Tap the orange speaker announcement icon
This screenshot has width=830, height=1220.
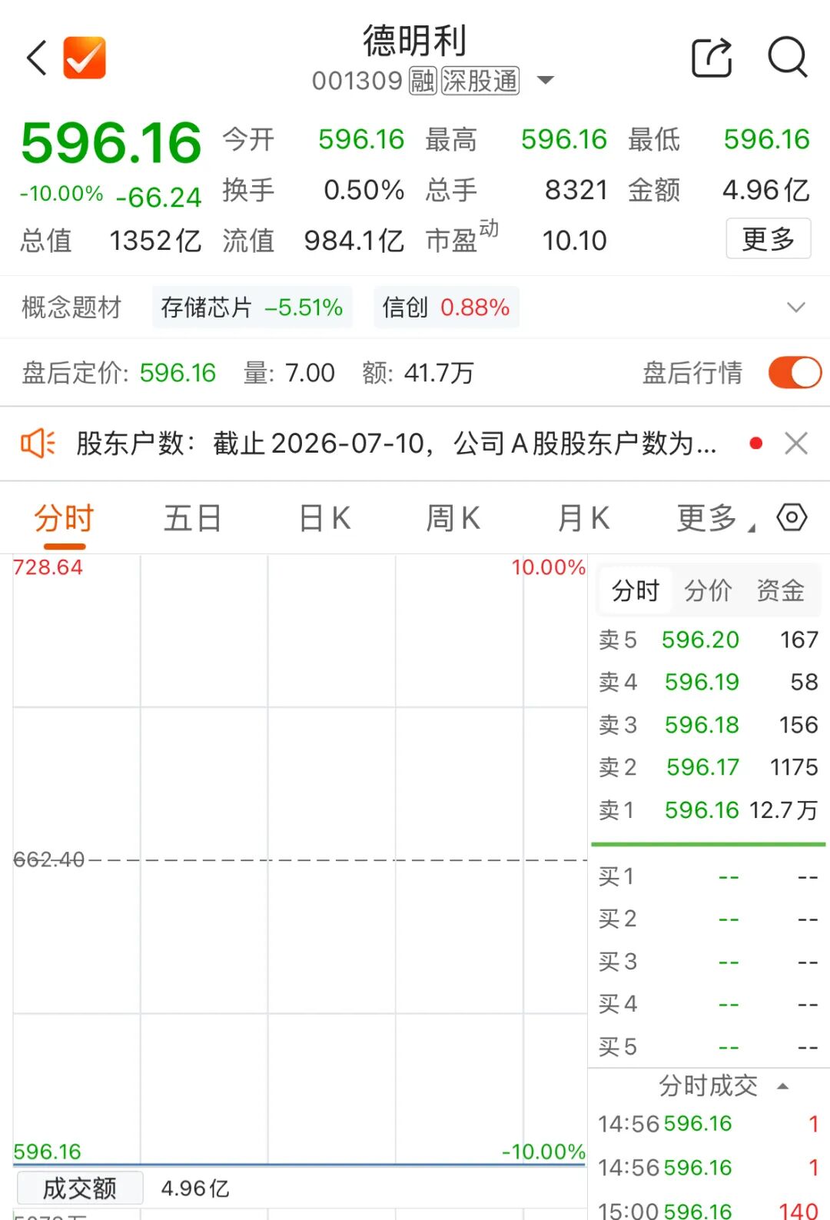click(x=38, y=444)
